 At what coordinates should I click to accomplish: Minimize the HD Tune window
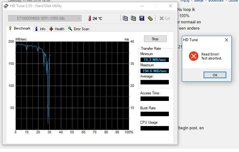142,6
